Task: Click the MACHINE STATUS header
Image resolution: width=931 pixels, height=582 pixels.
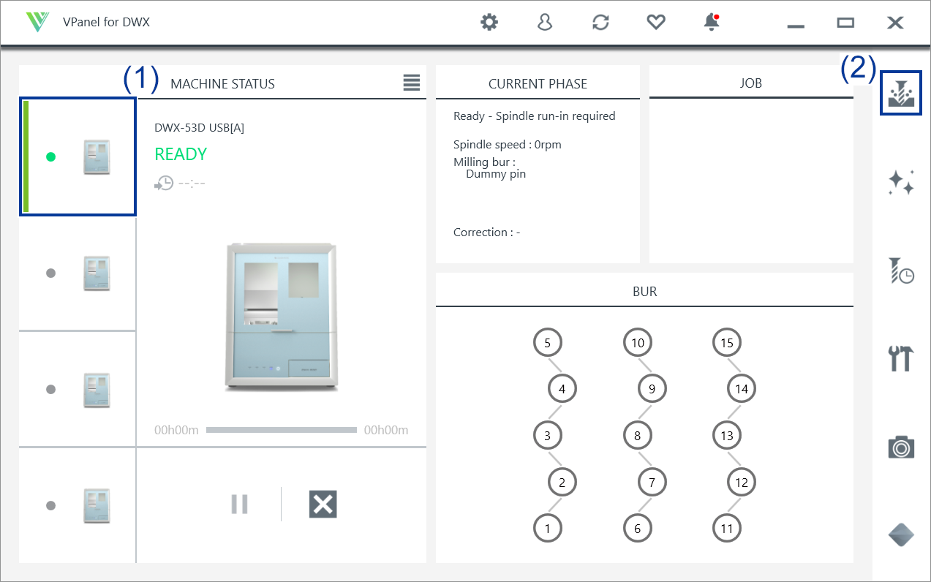Action: tap(222, 83)
